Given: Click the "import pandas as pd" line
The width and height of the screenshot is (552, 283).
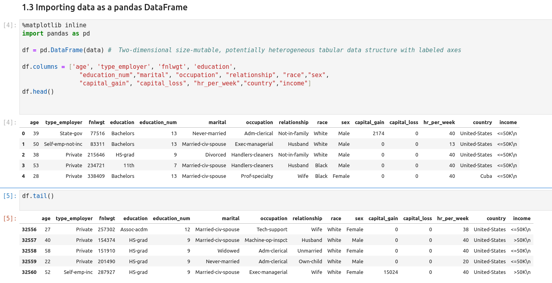Looking at the screenshot, I should (56, 34).
